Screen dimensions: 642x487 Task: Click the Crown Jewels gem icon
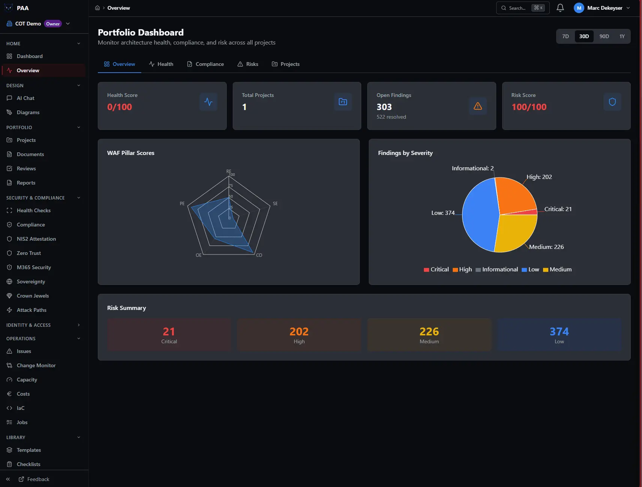(x=9, y=296)
